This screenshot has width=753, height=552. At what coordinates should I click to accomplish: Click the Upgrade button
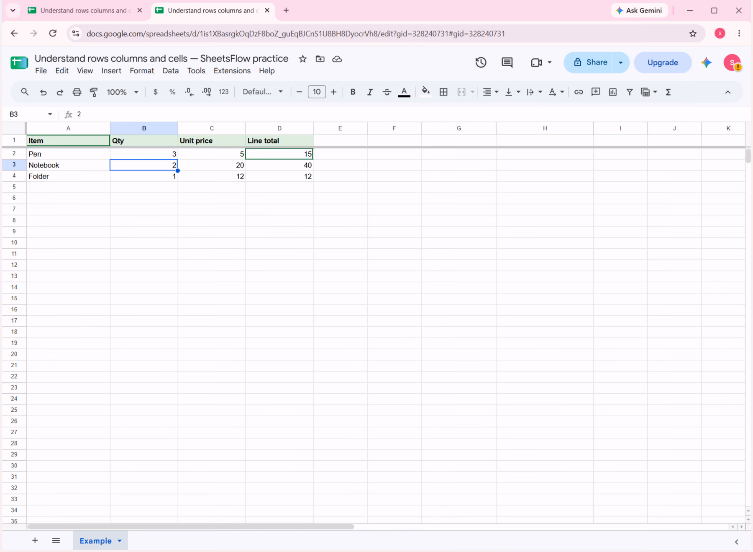[x=663, y=62]
